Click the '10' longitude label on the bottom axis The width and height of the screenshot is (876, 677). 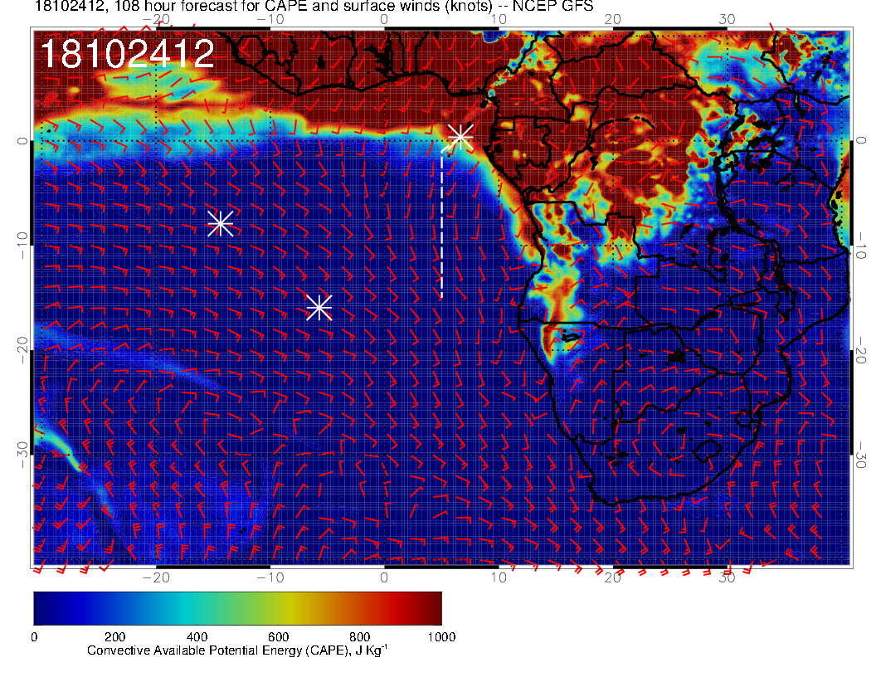pos(499,577)
